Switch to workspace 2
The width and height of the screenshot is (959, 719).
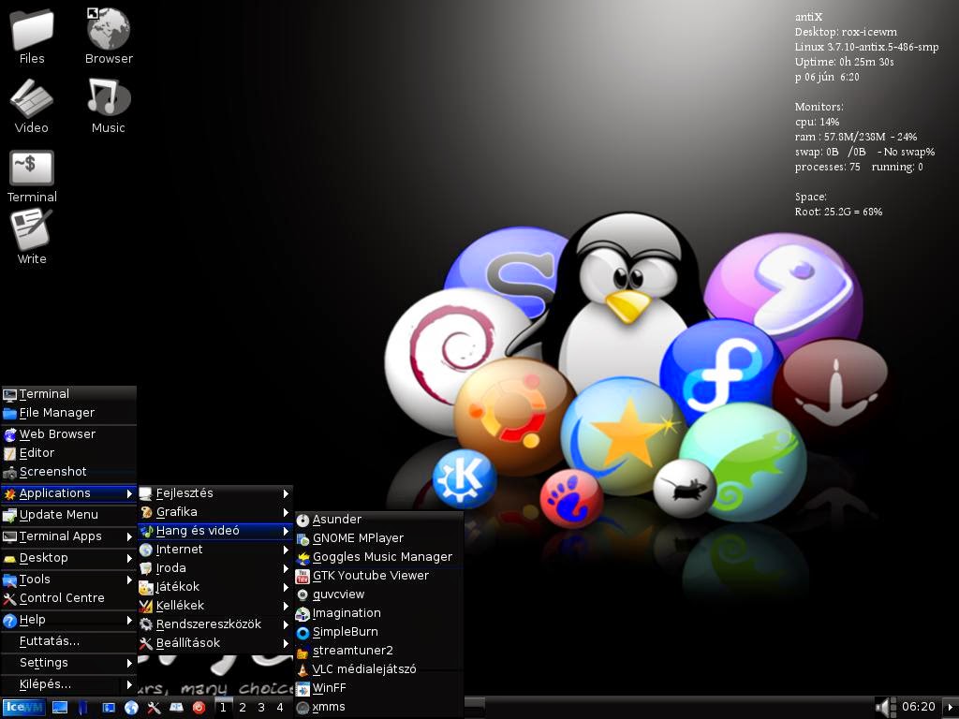pyautogui.click(x=243, y=708)
